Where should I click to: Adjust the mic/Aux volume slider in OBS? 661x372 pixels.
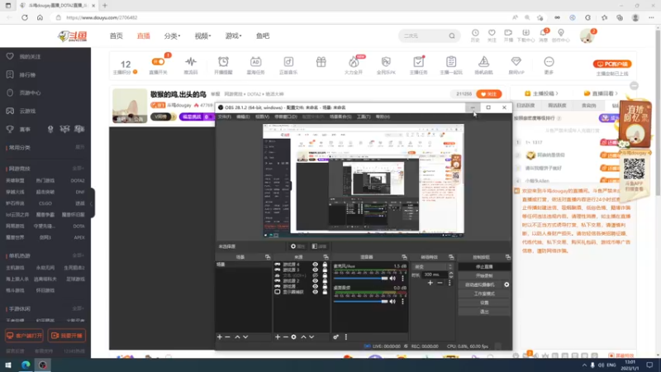361,279
